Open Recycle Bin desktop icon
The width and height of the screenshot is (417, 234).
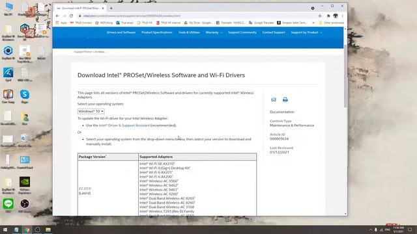[x=25, y=140]
